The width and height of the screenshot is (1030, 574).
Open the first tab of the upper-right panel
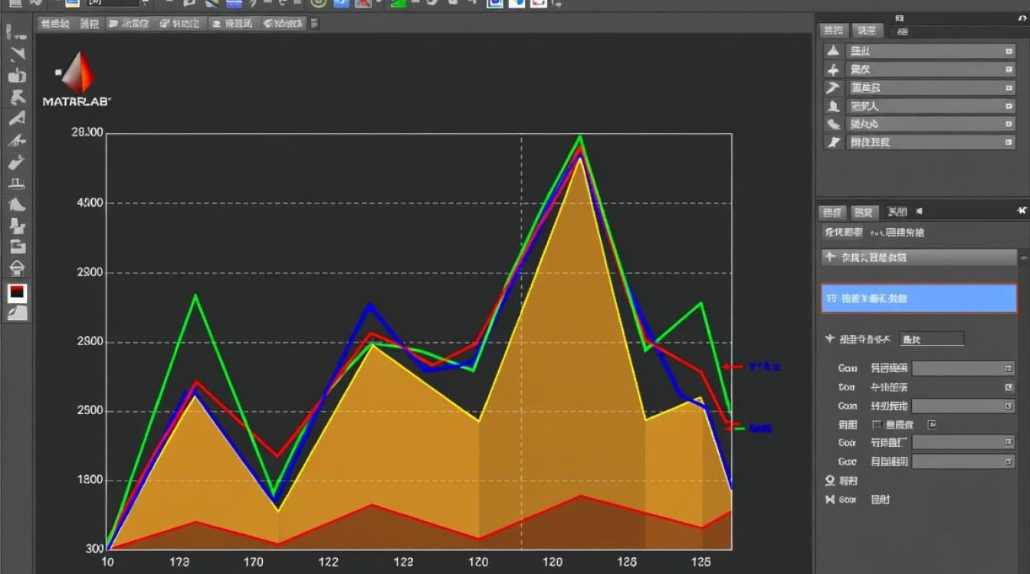click(x=834, y=31)
